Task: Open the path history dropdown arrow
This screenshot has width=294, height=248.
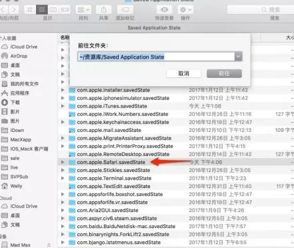Action: click(238, 57)
